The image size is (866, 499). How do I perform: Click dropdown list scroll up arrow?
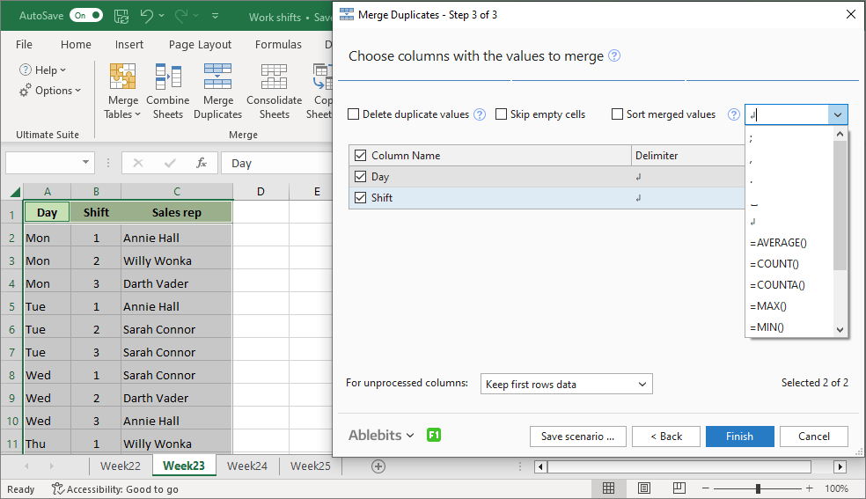[x=840, y=134]
